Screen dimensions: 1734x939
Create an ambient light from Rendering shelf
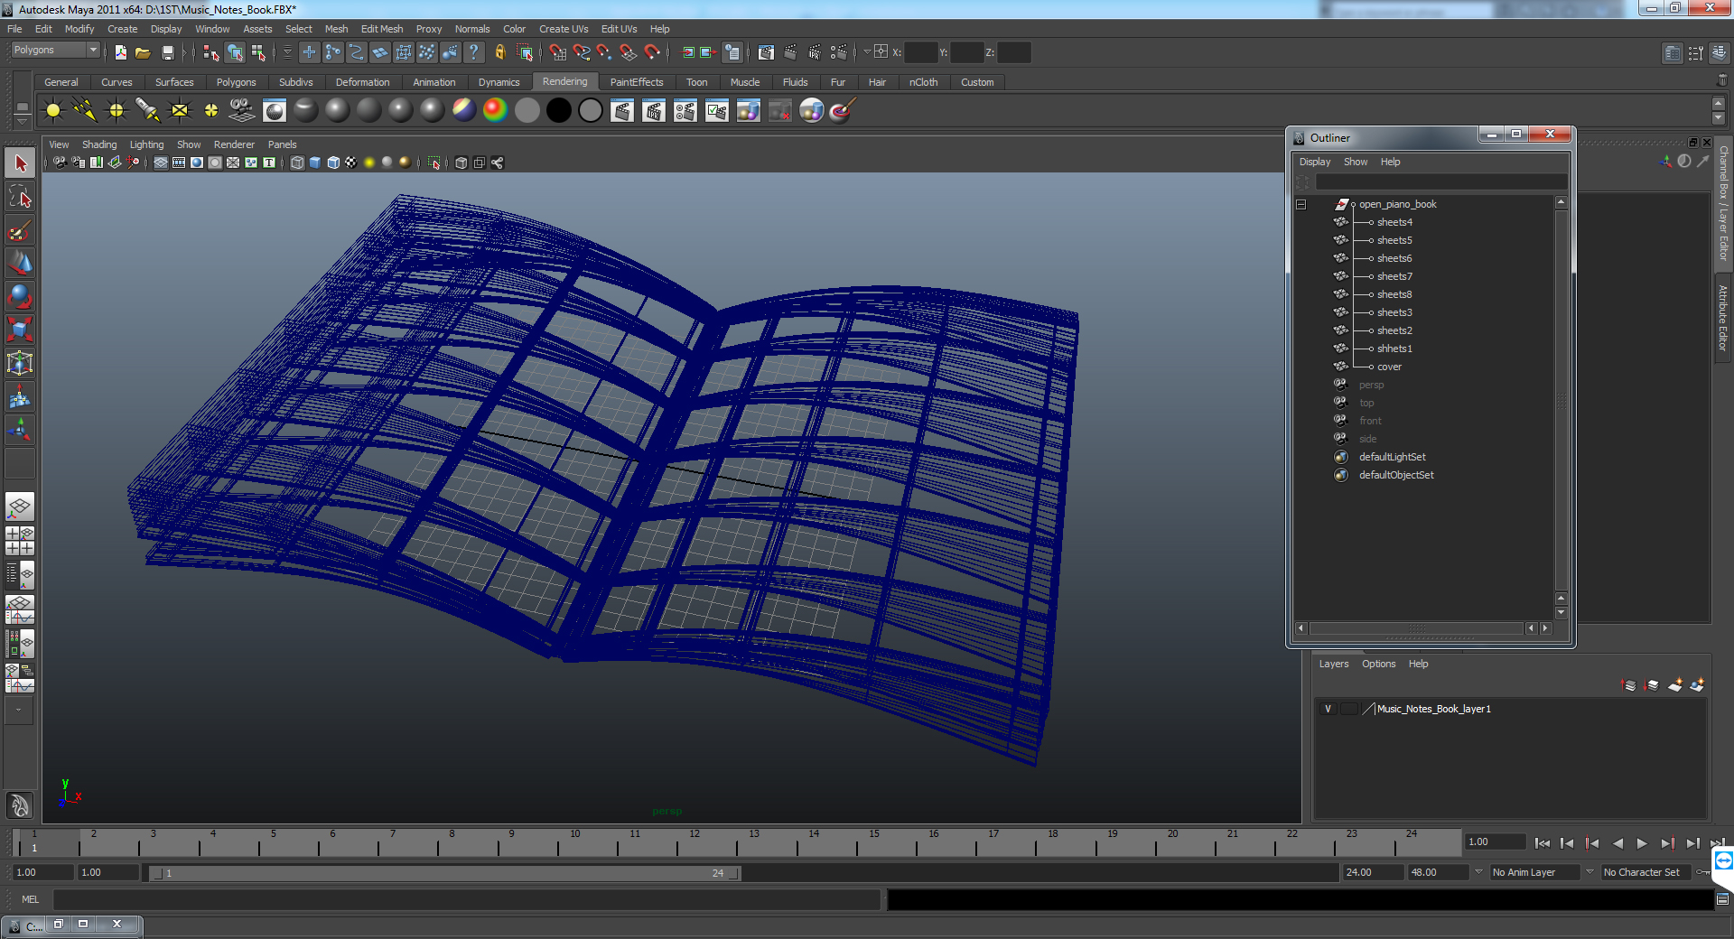(x=53, y=111)
